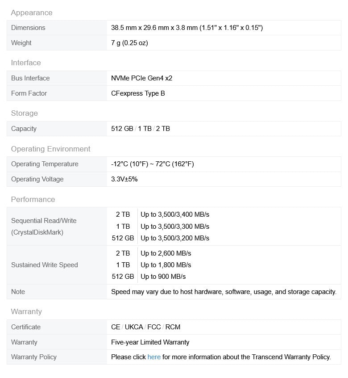
Task: Select the NVMe PCIe Gen4 x2 value
Action: pyautogui.click(x=141, y=78)
